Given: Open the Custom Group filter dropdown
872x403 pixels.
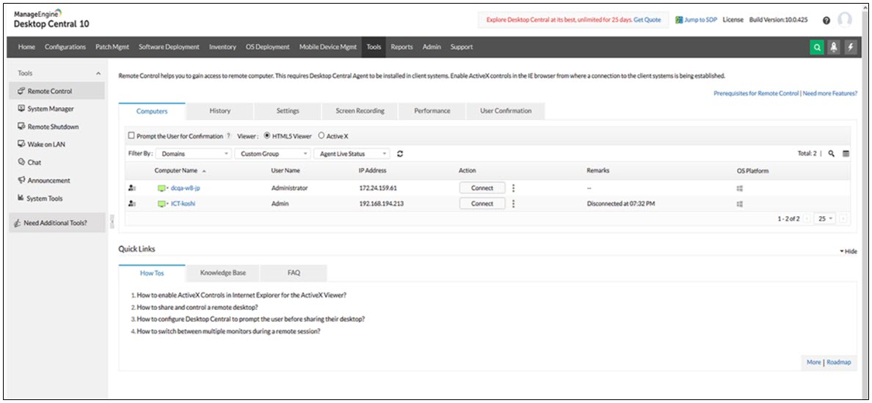Looking at the screenshot, I should coord(273,154).
